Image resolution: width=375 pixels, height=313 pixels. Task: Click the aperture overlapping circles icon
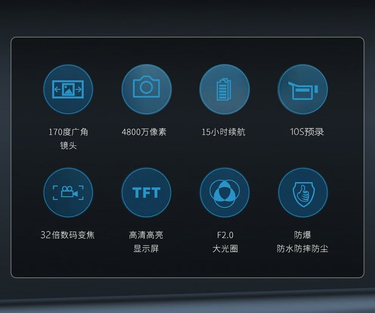[x=224, y=192]
